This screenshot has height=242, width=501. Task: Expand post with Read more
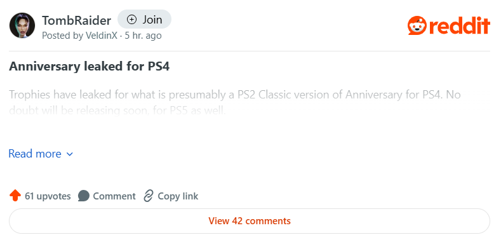click(41, 154)
